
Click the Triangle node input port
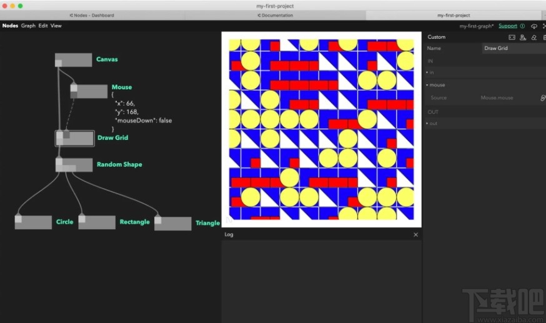158,221
